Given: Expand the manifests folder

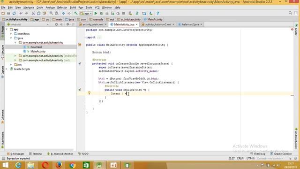Looking at the screenshot, I should pos(11,34).
